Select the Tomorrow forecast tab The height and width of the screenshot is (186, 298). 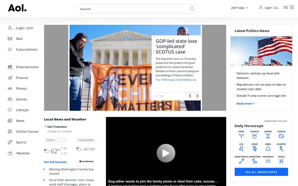coord(86,140)
